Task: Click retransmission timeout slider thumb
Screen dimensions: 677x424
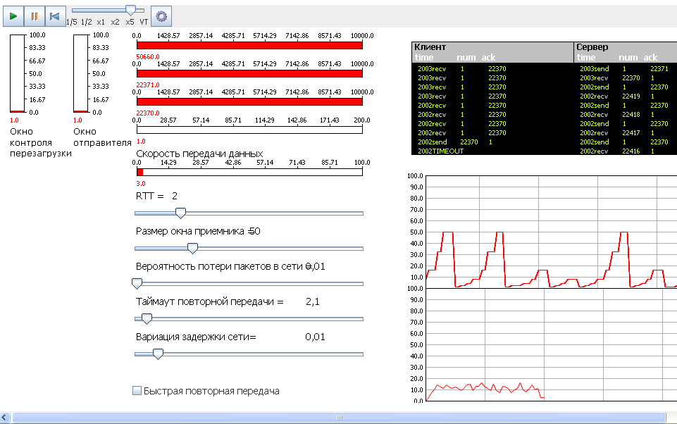Action: pyautogui.click(x=147, y=319)
